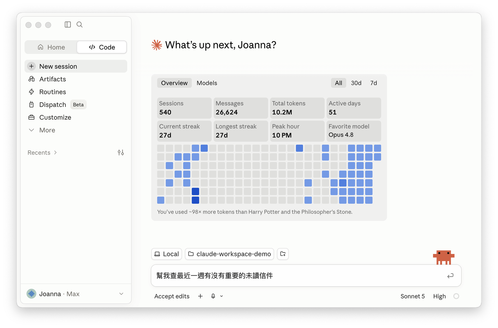Click the orange Claude starburst logo
The image size is (498, 328).
click(x=157, y=45)
